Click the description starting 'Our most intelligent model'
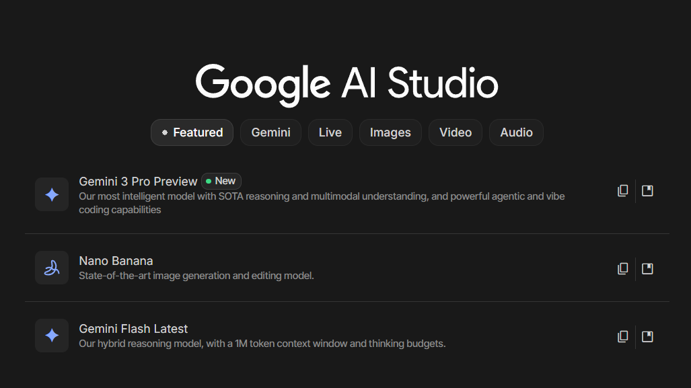Screen dimensions: 691x388 (x=322, y=203)
